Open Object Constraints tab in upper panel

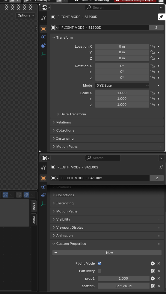[x=43, y=46]
